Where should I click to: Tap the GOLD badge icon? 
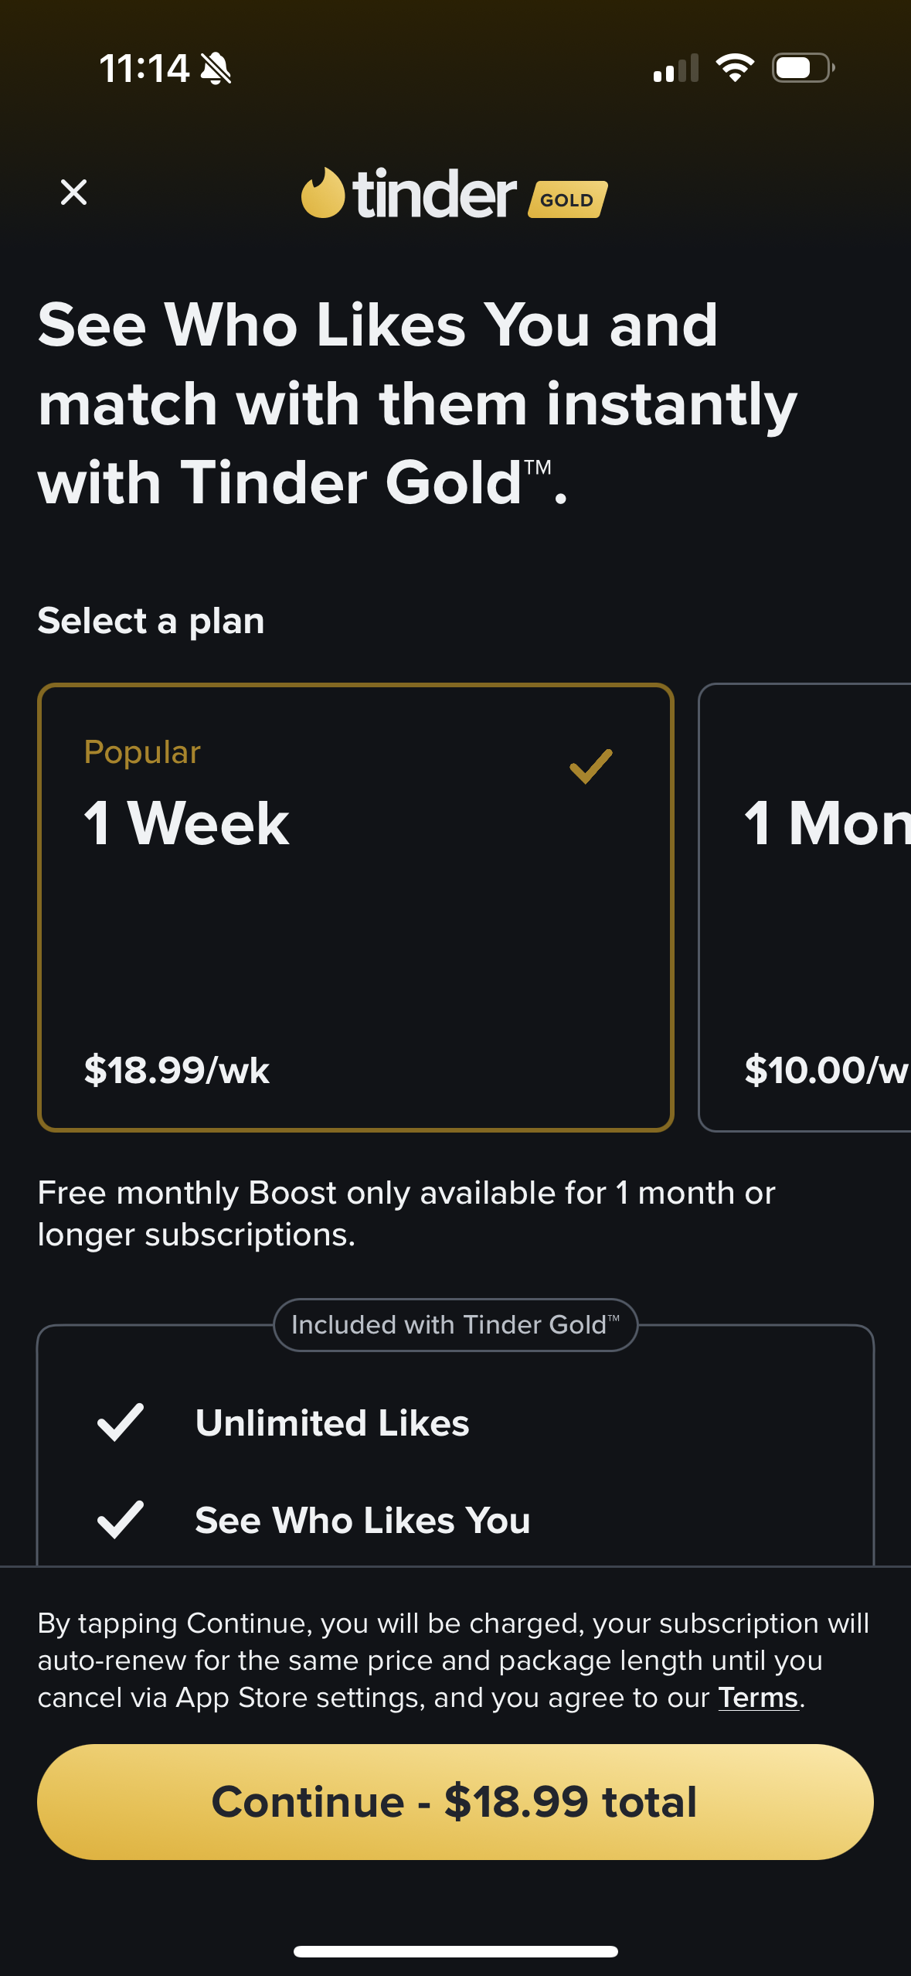tap(567, 199)
